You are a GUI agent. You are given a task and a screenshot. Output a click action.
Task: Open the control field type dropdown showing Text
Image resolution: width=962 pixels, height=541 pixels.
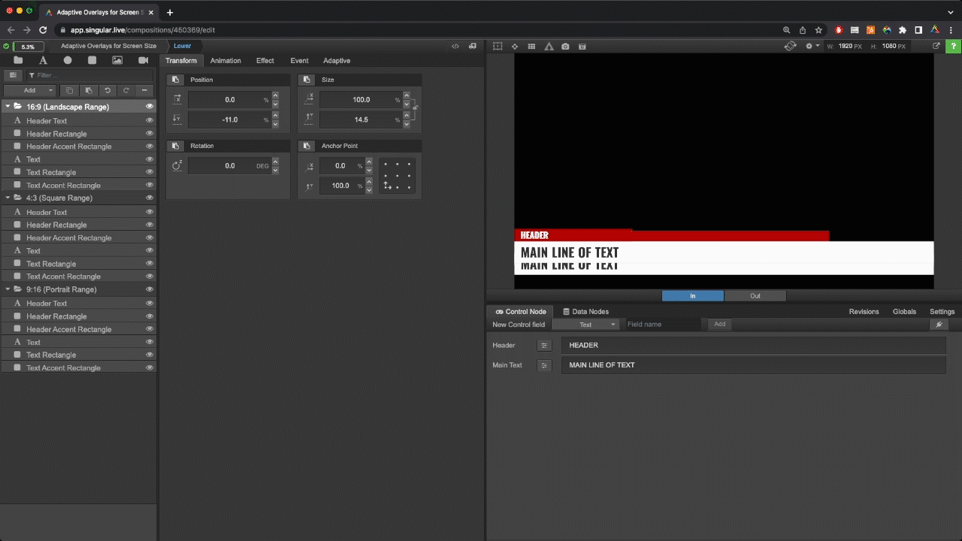tap(586, 325)
